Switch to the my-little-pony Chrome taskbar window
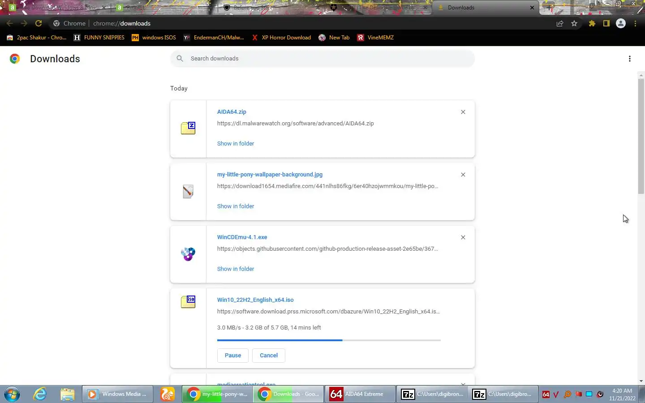The image size is (645, 403). tap(217, 394)
